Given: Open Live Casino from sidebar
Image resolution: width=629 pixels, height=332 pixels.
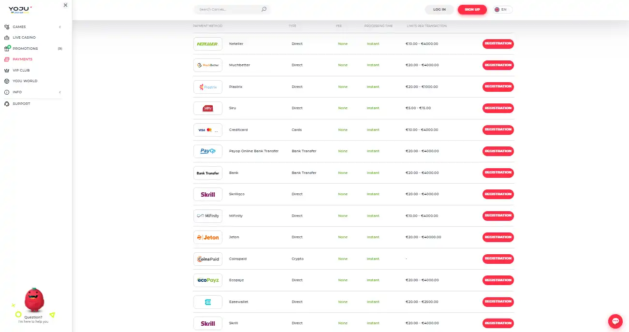Looking at the screenshot, I should pos(24,38).
